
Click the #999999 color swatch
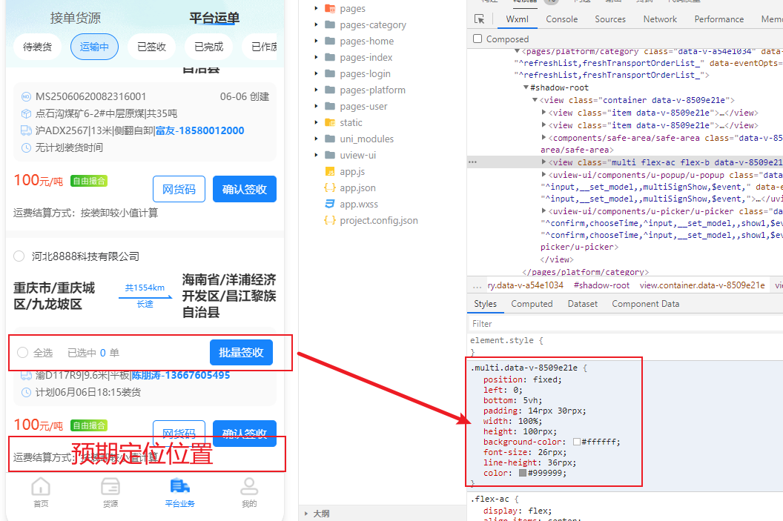click(523, 473)
